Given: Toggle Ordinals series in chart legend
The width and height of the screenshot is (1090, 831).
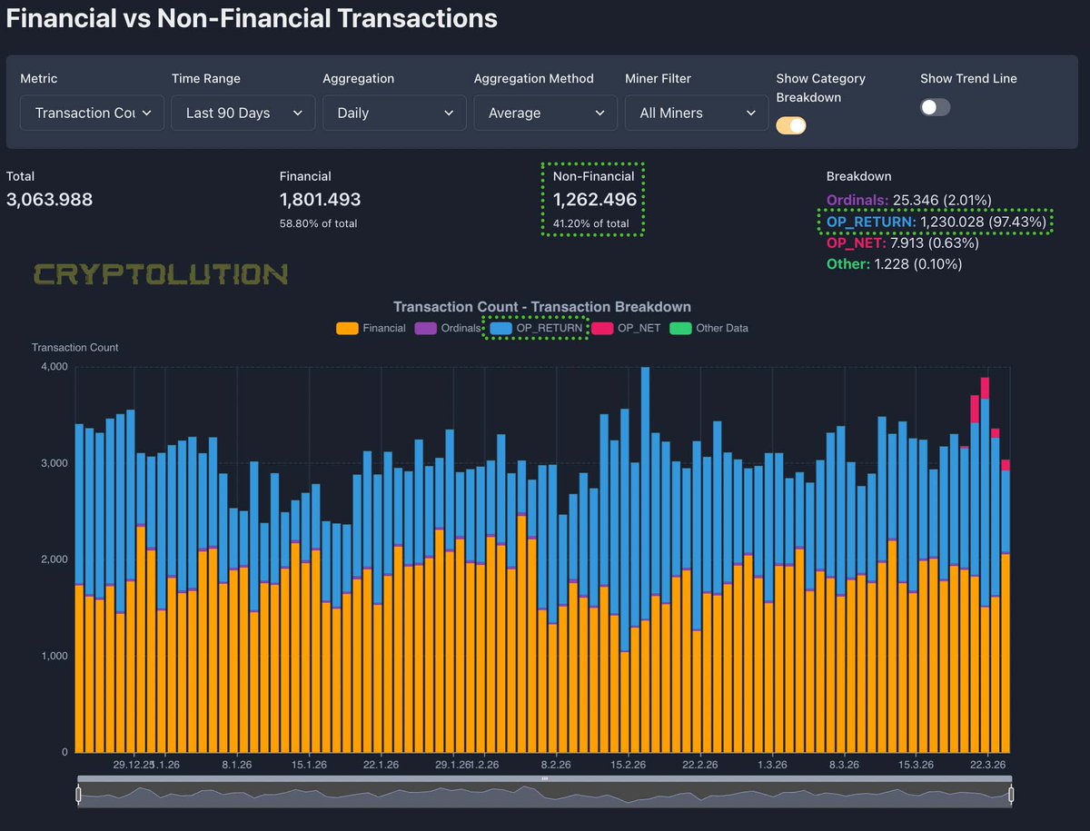Looking at the screenshot, I should (448, 328).
